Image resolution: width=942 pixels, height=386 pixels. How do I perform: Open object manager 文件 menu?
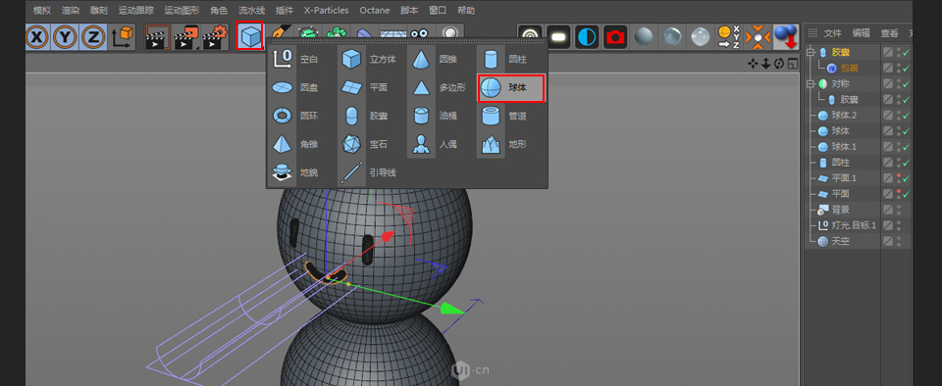pyautogui.click(x=833, y=33)
